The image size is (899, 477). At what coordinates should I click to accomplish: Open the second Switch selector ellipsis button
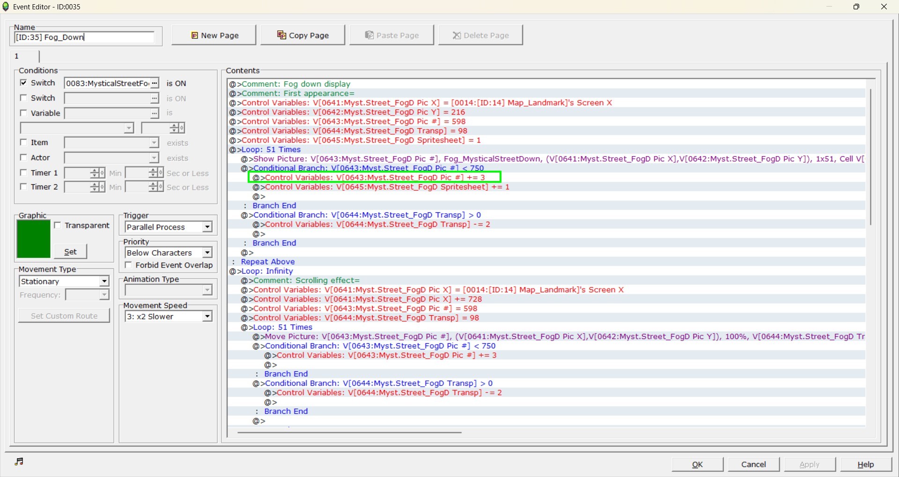point(155,98)
